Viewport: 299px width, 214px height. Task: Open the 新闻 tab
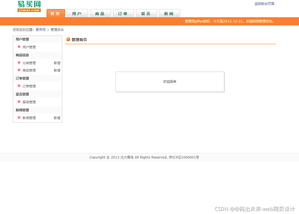169,13
